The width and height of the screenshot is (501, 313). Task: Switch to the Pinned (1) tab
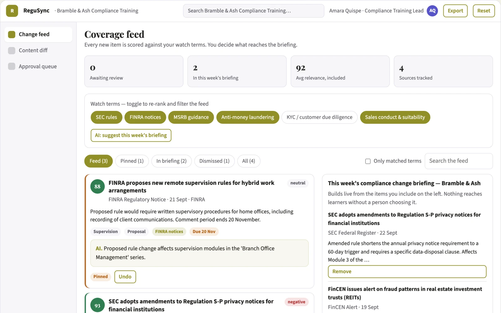click(132, 161)
